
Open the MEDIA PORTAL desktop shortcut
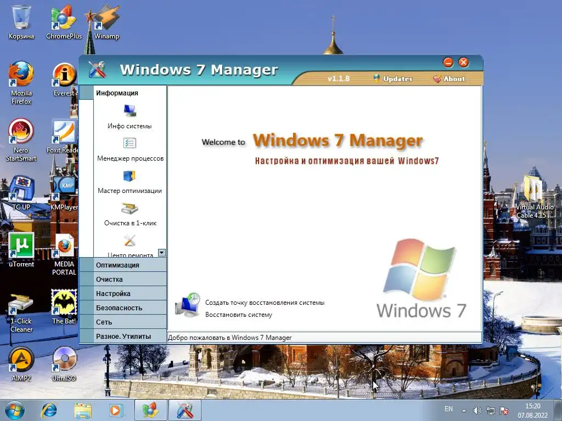coord(64,246)
